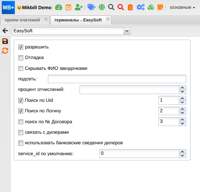
Task: Enable поиск по № Договора checkbox
Action: point(21,122)
